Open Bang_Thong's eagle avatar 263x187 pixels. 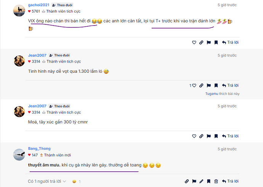tap(19, 155)
